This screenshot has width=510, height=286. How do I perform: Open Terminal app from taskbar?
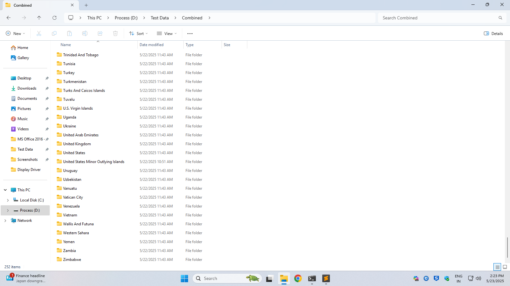312,278
